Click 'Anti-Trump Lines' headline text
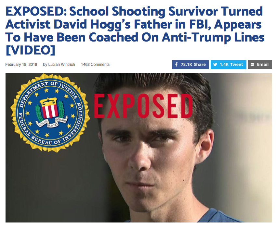The height and width of the screenshot is (228, 277). (x=213, y=37)
